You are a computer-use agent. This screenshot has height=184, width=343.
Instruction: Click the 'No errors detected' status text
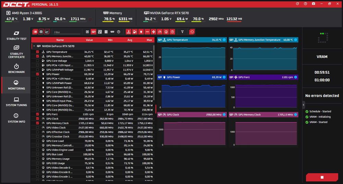[x=322, y=95]
